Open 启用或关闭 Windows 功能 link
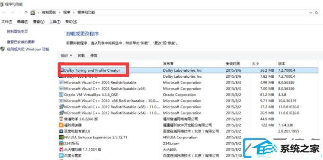323x160 pixels. (28, 49)
